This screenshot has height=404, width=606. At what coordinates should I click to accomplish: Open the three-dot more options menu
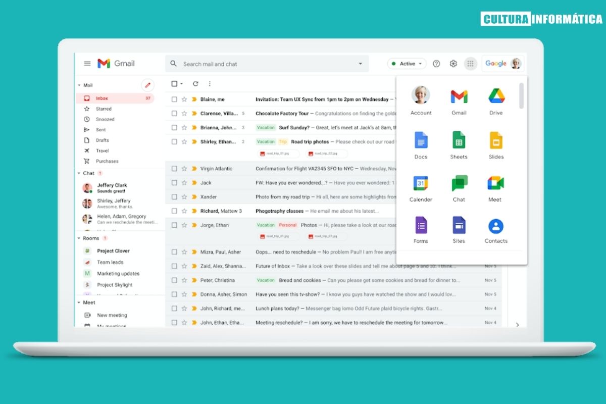(x=210, y=84)
